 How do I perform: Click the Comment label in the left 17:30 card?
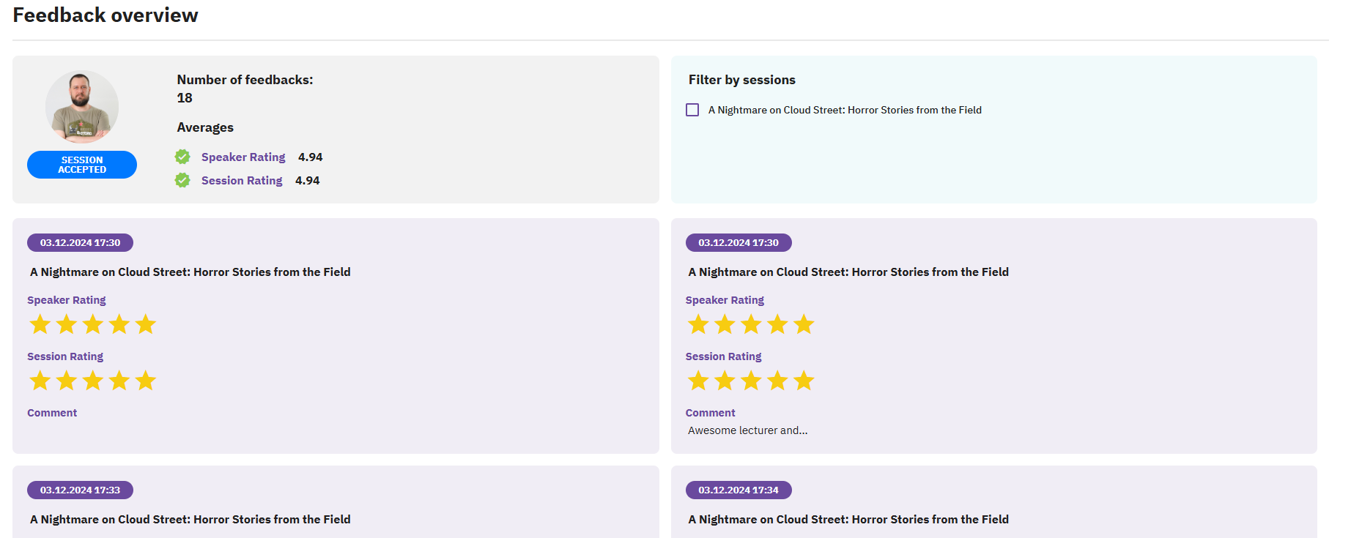[52, 413]
